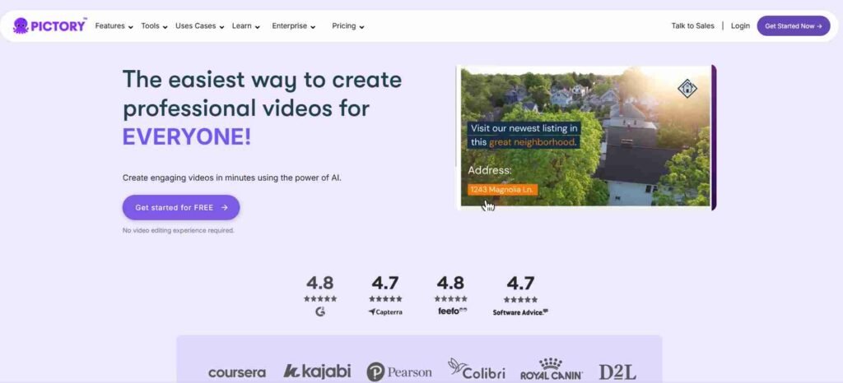This screenshot has width=843, height=383.
Task: Click the Login link
Action: 740,25
